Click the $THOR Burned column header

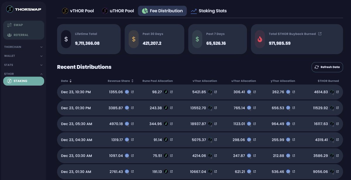tap(328, 81)
